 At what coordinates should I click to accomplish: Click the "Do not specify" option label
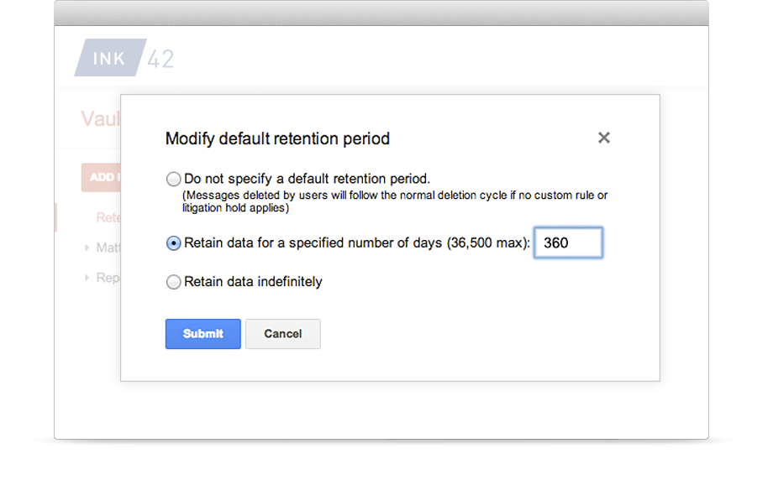point(308,179)
